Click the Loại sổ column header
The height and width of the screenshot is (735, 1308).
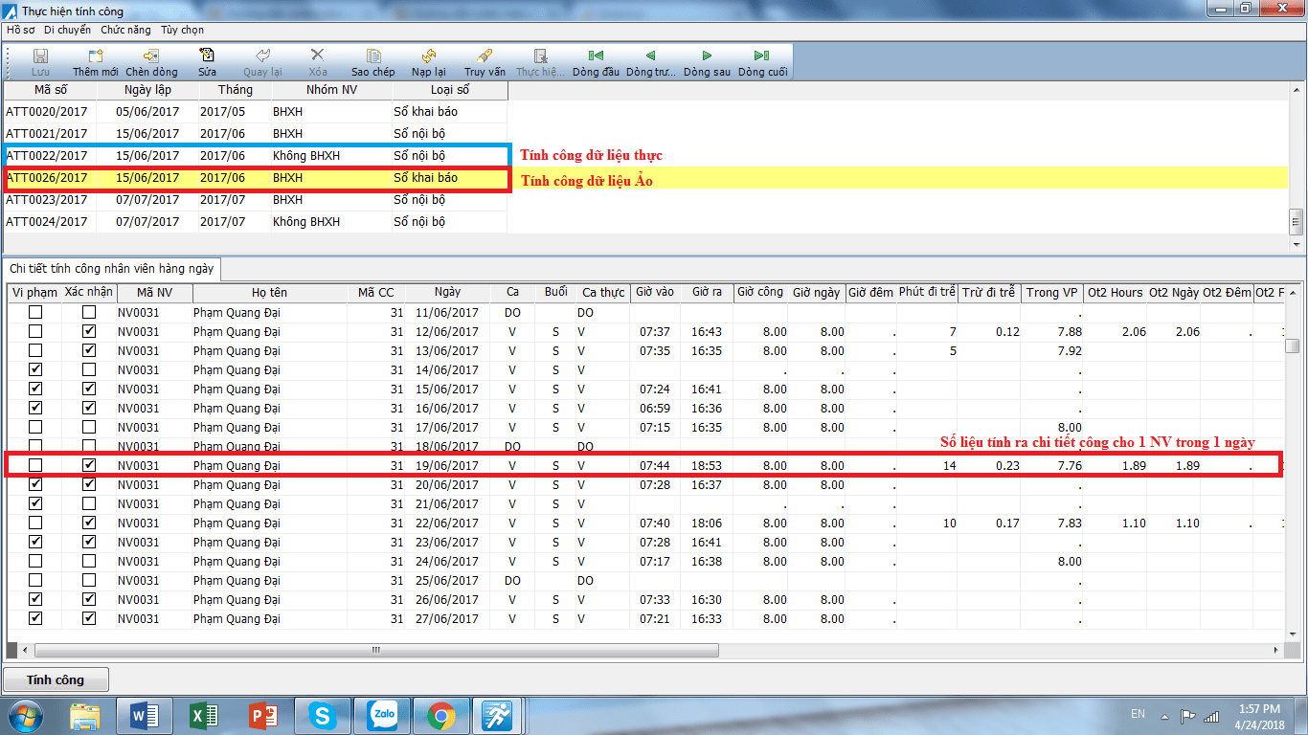[x=450, y=90]
